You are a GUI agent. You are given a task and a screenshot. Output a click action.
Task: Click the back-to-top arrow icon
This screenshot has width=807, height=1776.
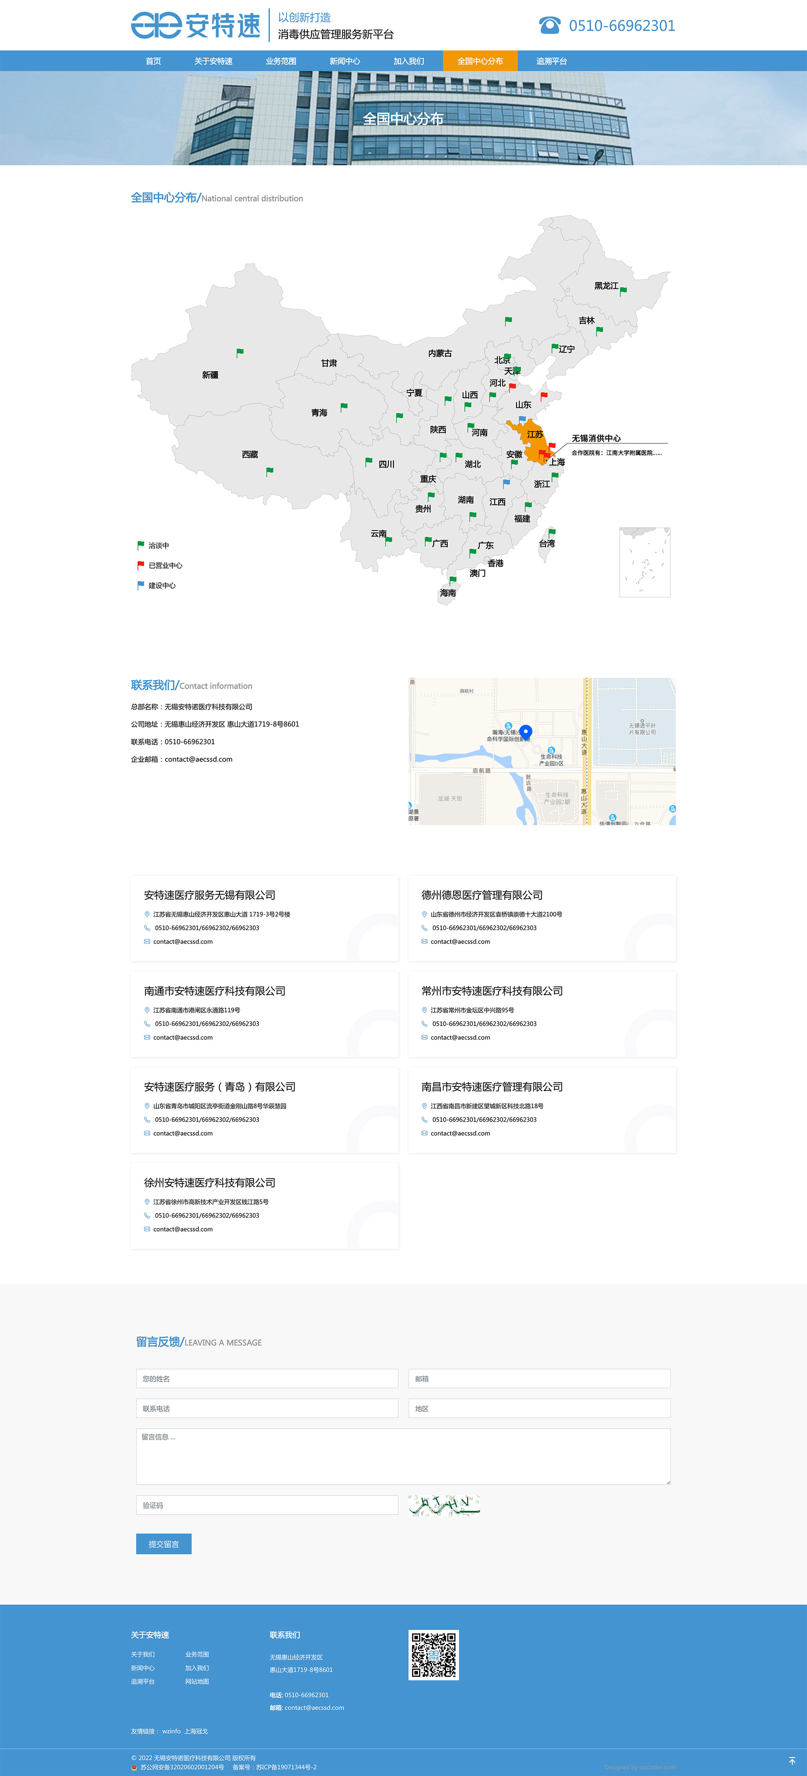792,1760
